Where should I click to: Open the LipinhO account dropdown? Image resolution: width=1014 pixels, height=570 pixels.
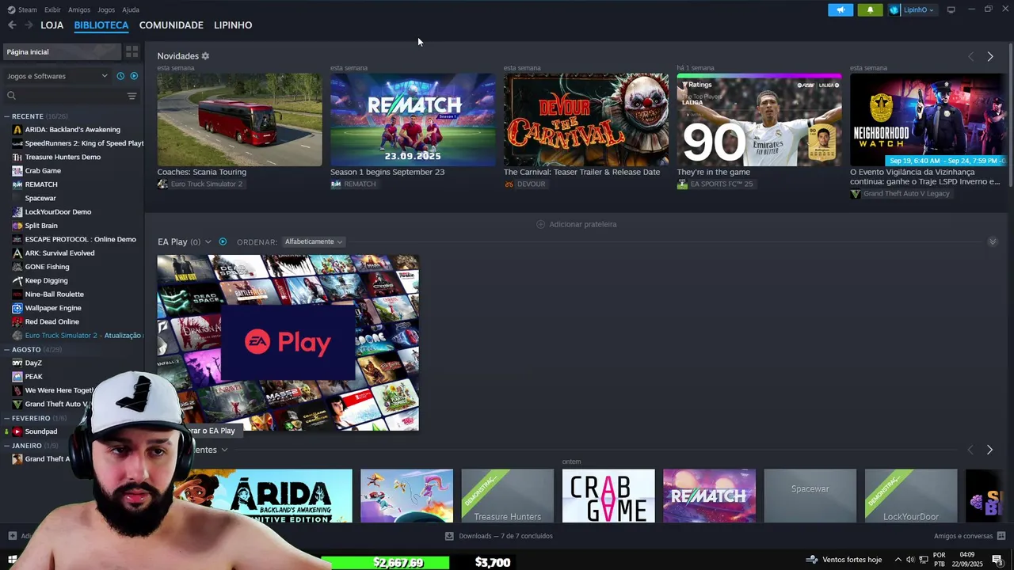point(913,9)
